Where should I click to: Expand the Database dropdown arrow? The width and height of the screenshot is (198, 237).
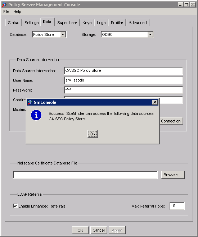coord(63,34)
